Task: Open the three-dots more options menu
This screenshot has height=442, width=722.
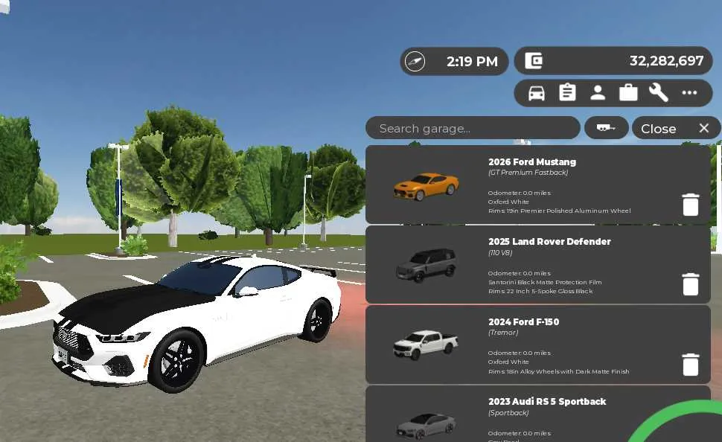Action: click(689, 92)
